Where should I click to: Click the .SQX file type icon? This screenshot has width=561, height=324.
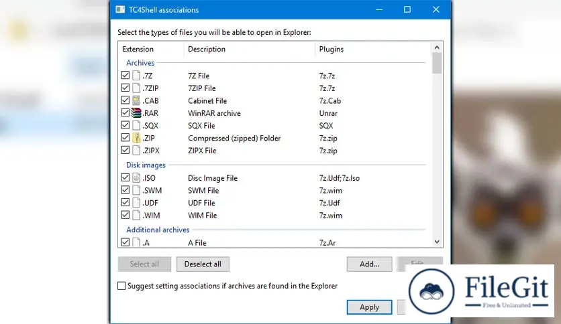pyautogui.click(x=136, y=125)
